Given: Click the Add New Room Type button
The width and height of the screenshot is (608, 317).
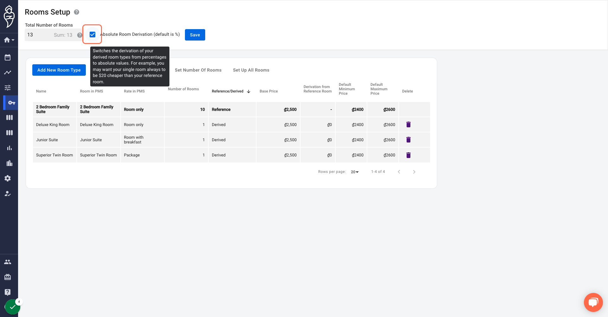Looking at the screenshot, I should click(x=59, y=70).
